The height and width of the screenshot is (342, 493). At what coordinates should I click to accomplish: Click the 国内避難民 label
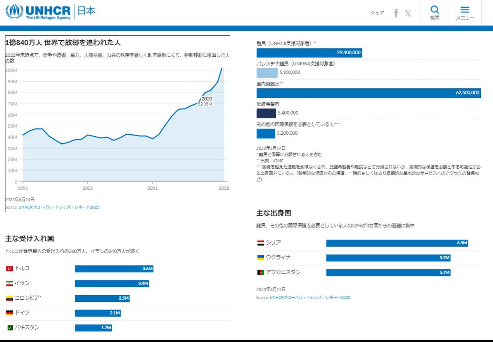(x=270, y=84)
